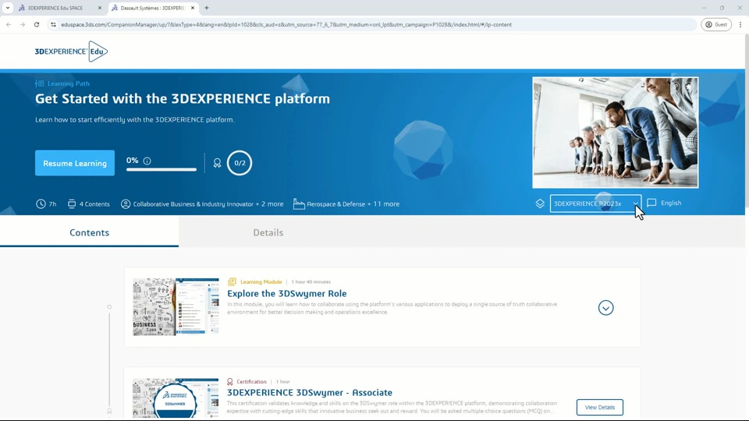Click the layers version icon
Image resolution: width=749 pixels, height=421 pixels.
click(540, 203)
